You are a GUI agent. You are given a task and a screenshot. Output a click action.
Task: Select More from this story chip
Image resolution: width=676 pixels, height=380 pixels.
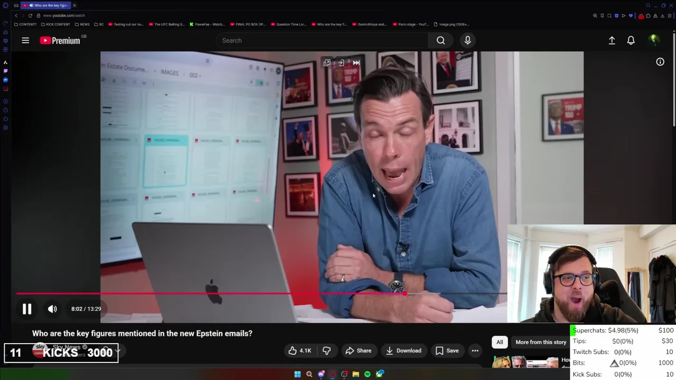540,342
